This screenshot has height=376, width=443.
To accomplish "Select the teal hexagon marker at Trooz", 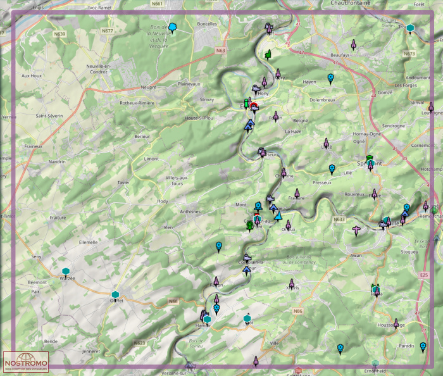I will click(x=410, y=29).
